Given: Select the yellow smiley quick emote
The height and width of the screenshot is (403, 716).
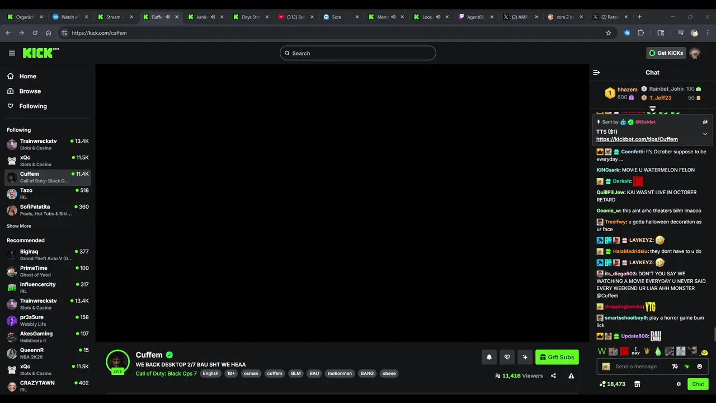Looking at the screenshot, I should click(x=704, y=352).
